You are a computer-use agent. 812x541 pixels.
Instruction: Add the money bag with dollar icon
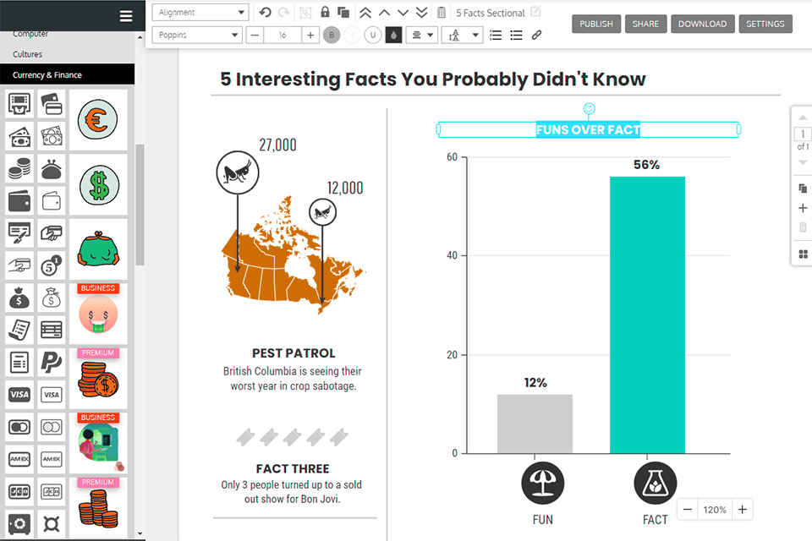[x=19, y=298]
